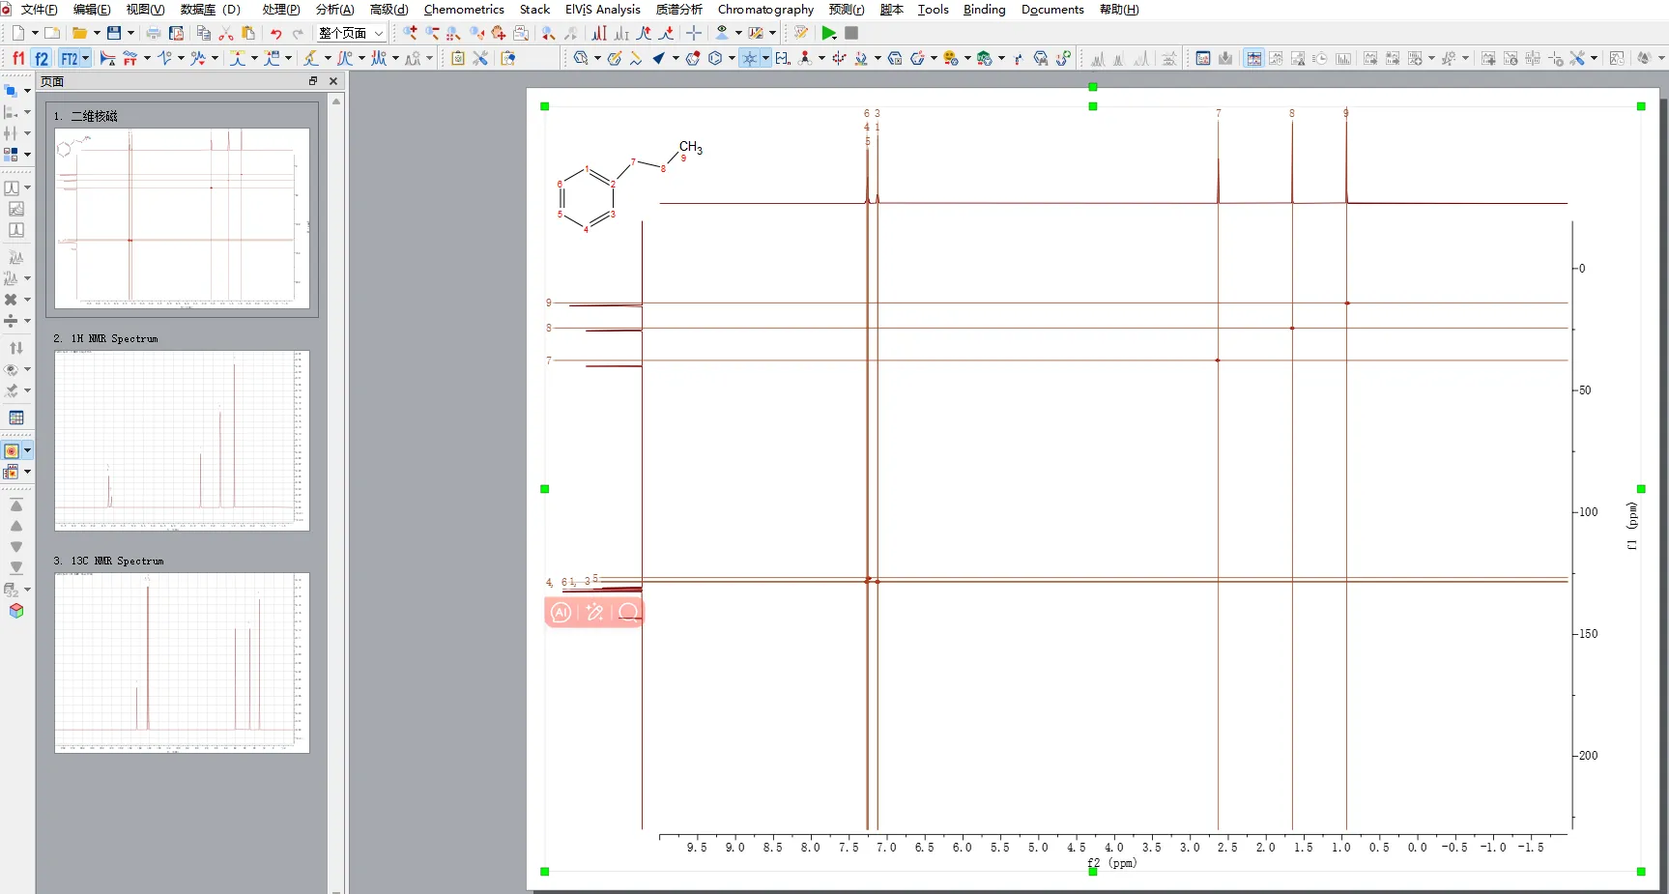The height and width of the screenshot is (894, 1669).
Task: Click the pink AI button on spectrum
Action: click(x=561, y=612)
